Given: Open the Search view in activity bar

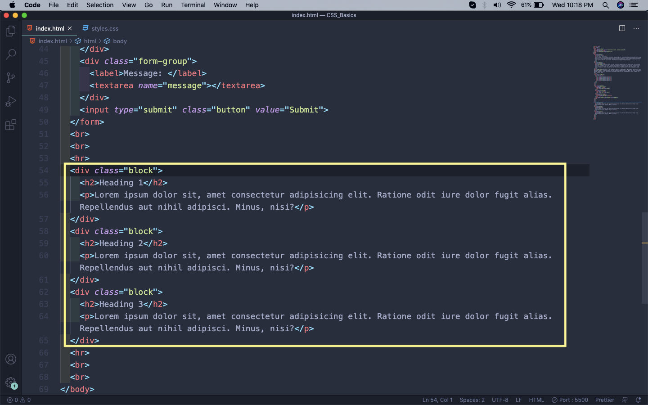Looking at the screenshot, I should click(x=11, y=54).
